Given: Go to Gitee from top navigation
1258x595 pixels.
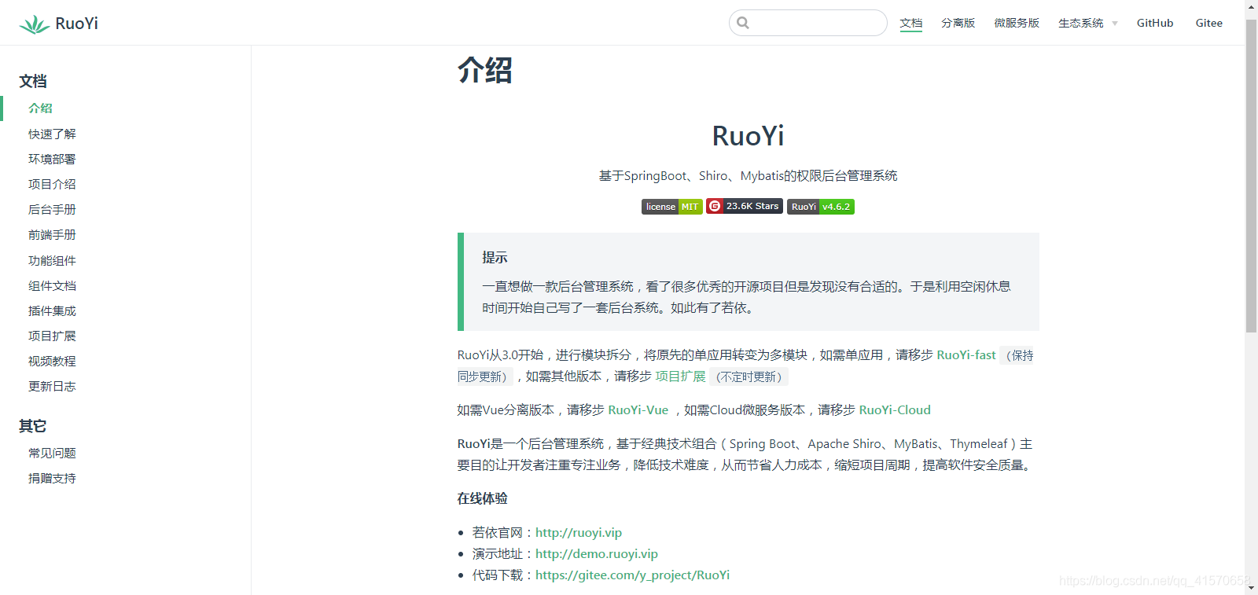Looking at the screenshot, I should [x=1209, y=23].
